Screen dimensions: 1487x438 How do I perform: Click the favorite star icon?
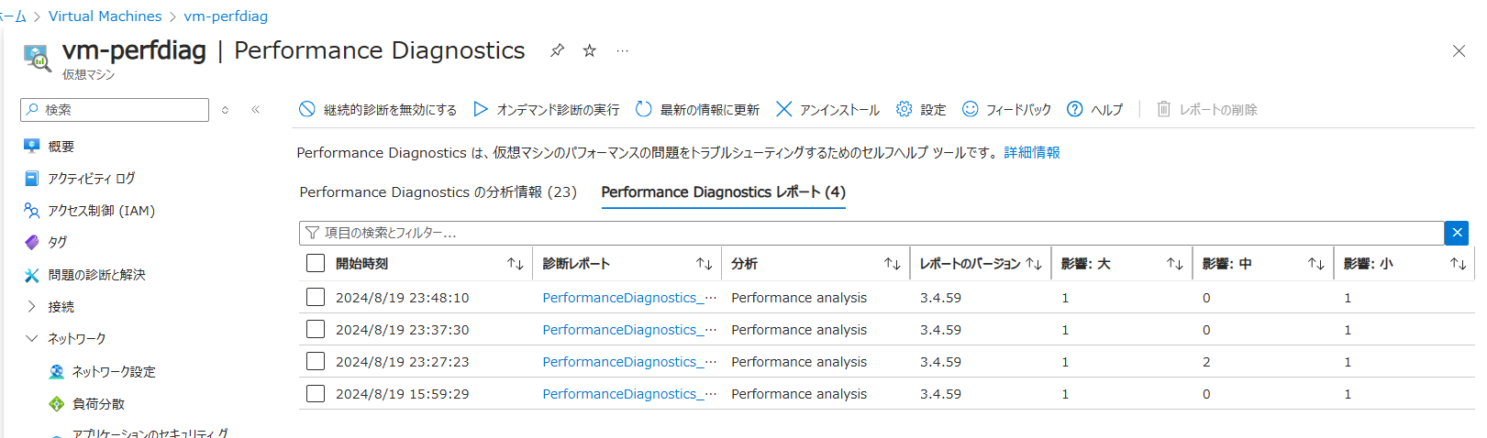pos(590,50)
